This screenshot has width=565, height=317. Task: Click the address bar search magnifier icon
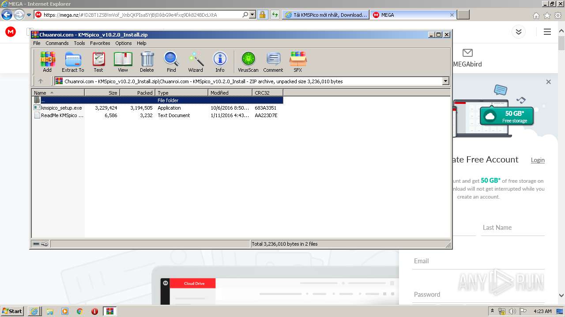(245, 15)
